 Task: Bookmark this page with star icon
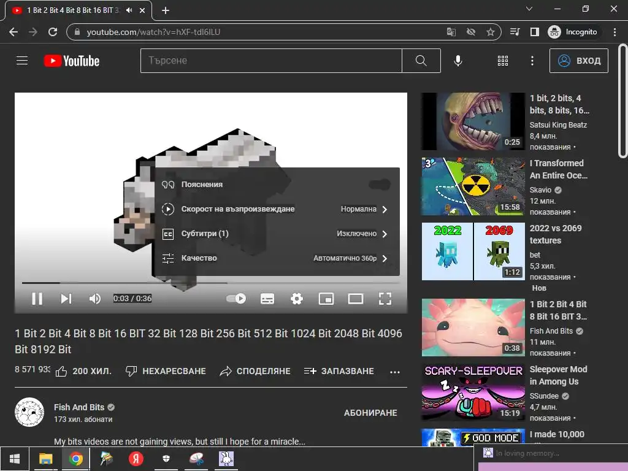click(x=490, y=32)
